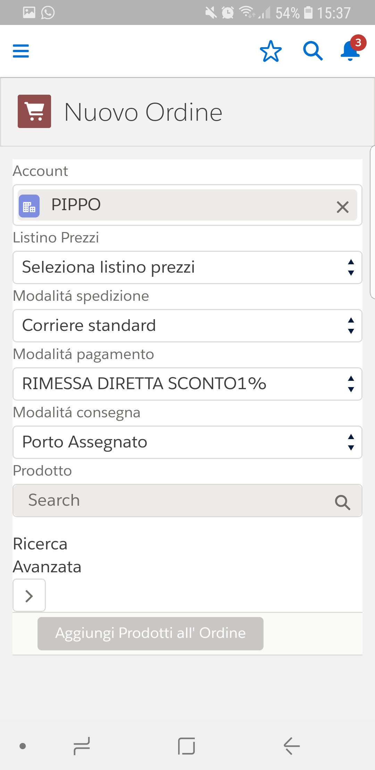The width and height of the screenshot is (375, 770).
Task: Tap Android home button
Action: [x=186, y=746]
